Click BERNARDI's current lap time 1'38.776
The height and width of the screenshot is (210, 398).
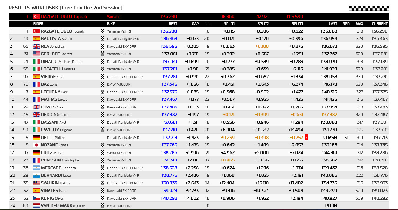(x=379, y=175)
